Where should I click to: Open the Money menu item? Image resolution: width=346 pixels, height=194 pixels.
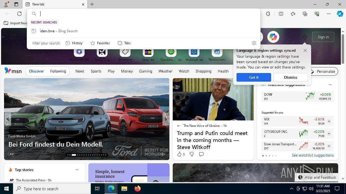click(127, 71)
